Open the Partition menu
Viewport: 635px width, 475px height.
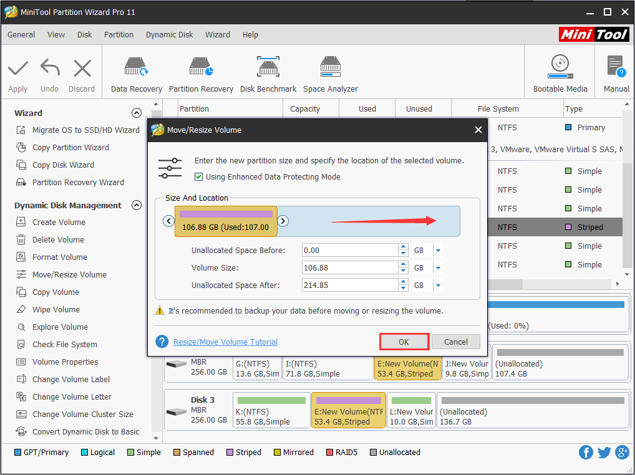(119, 35)
